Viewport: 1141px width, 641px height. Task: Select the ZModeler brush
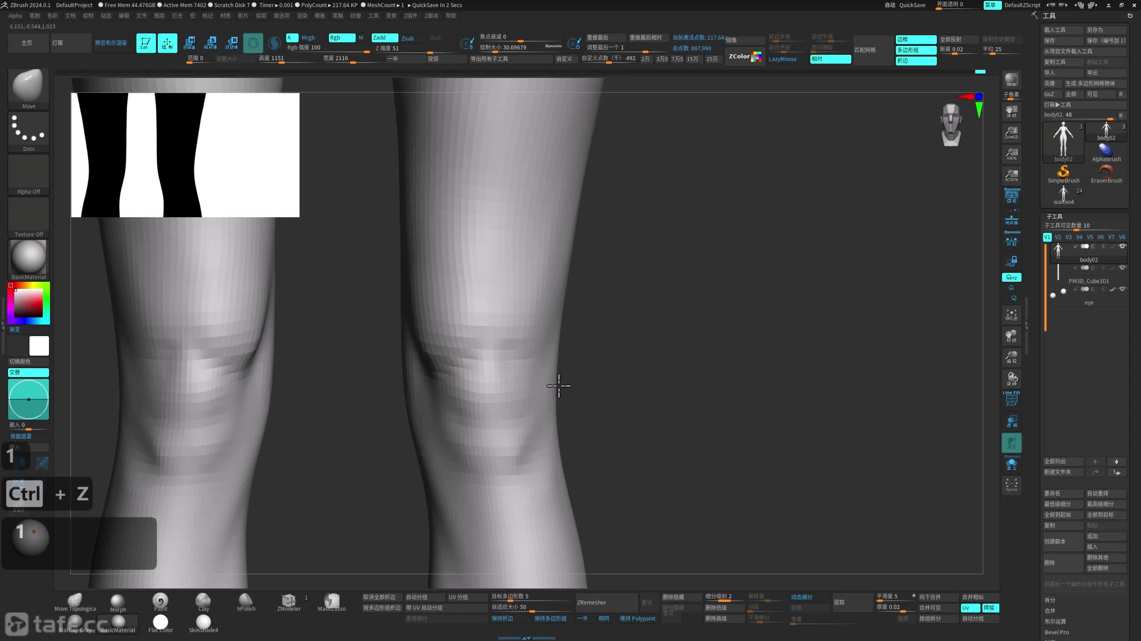289,602
